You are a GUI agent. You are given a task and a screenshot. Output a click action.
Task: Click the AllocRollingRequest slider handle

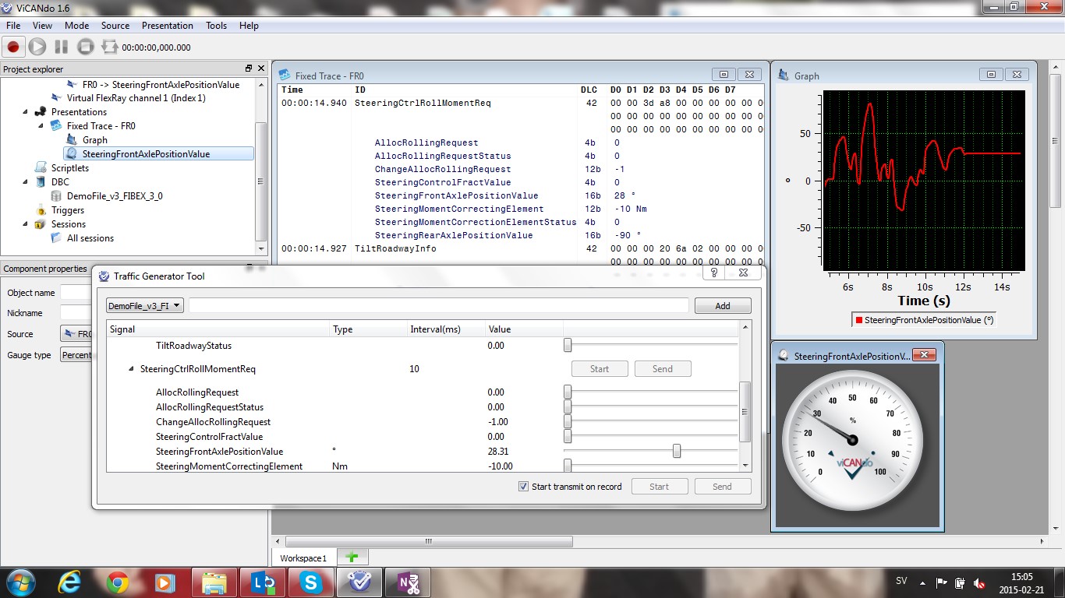point(568,392)
